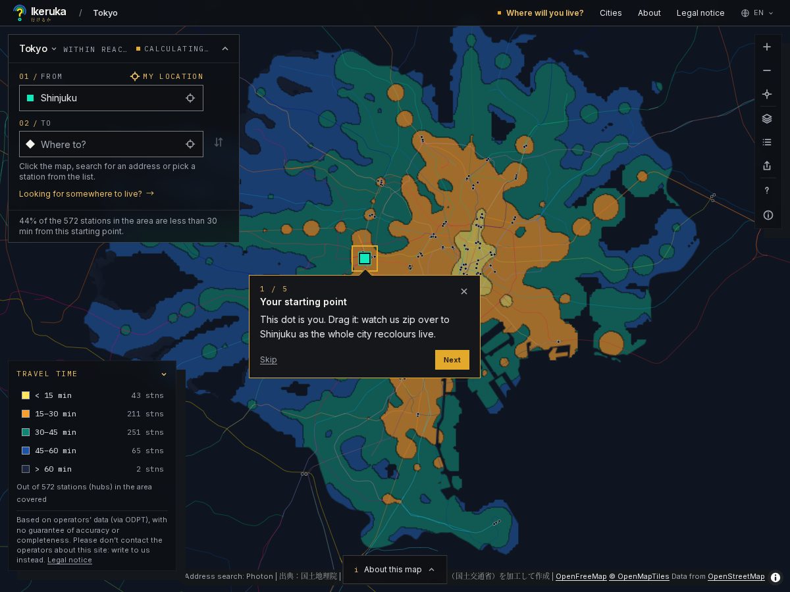This screenshot has width=790, height=592.
Task: Open Legal notice in top navigation
Action: [700, 13]
